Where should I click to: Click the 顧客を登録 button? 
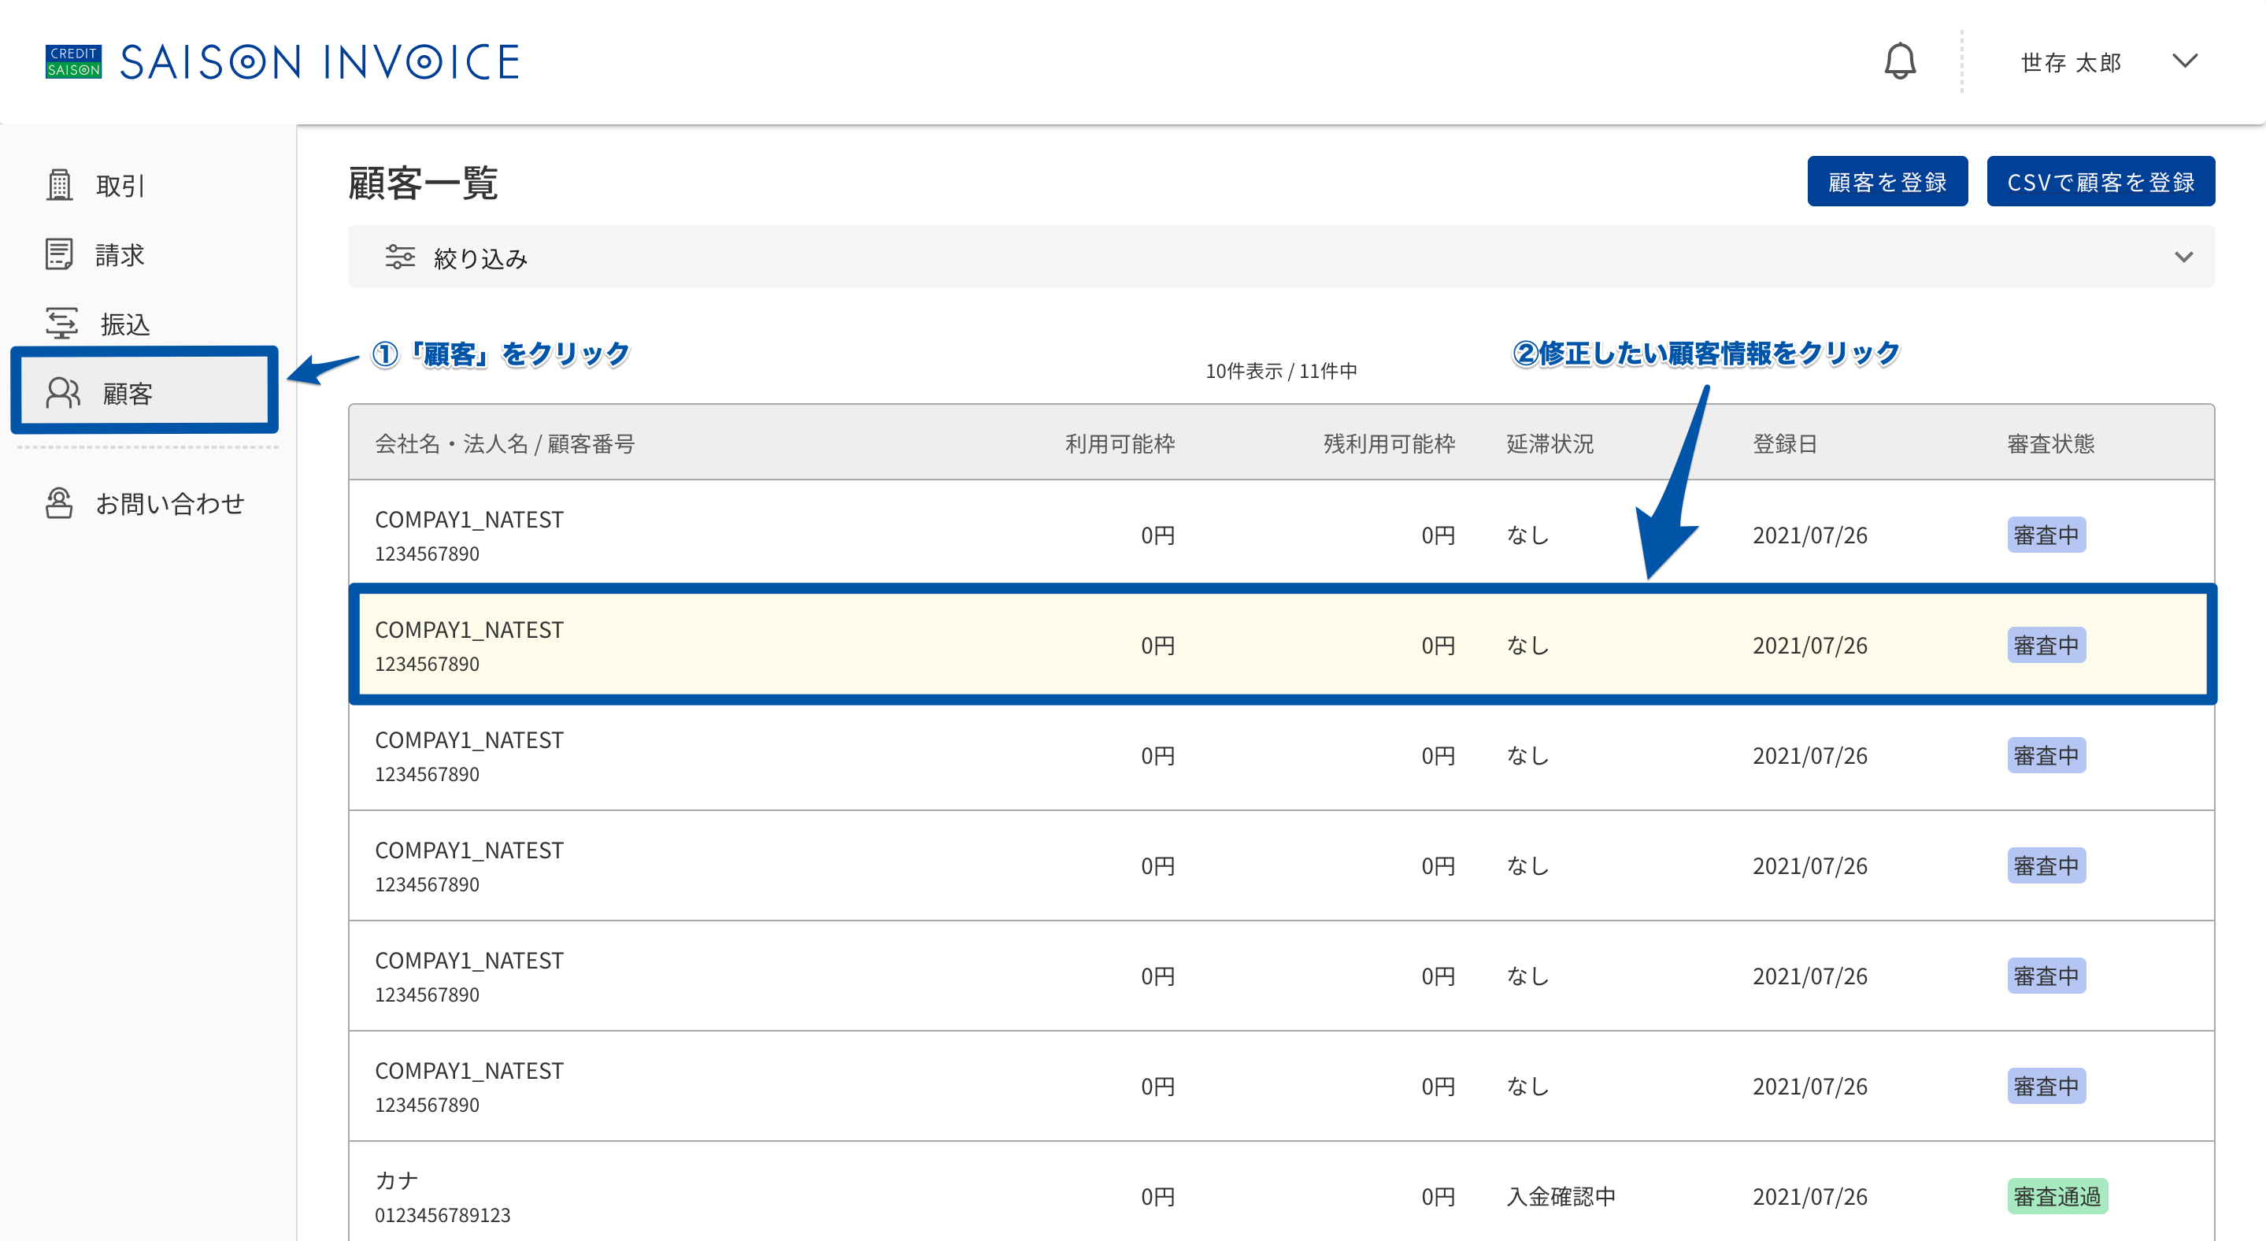[x=1886, y=181]
